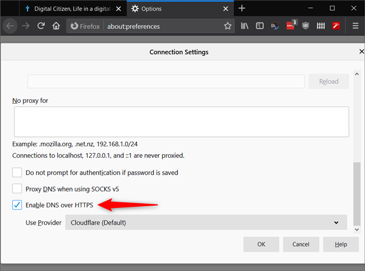The height and width of the screenshot is (271, 365).
Task: Open a new browser tab
Action: (242, 8)
